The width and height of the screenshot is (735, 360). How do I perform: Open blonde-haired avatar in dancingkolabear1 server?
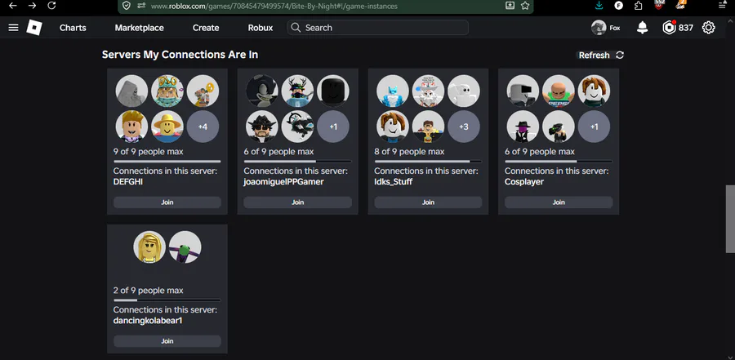149,247
